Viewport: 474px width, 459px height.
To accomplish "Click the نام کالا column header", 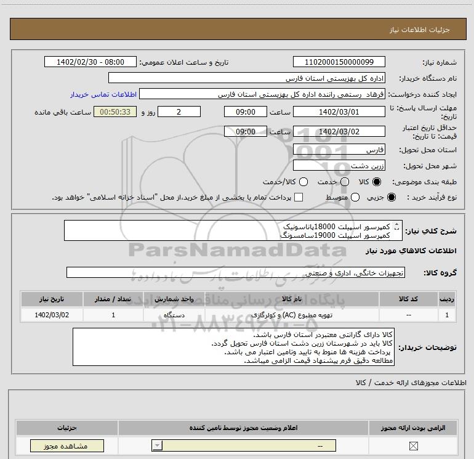I will [292, 299].
